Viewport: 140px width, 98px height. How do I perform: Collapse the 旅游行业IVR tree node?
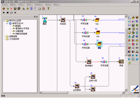coord(7,23)
